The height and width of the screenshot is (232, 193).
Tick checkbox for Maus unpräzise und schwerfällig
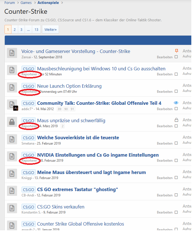coord(176,126)
